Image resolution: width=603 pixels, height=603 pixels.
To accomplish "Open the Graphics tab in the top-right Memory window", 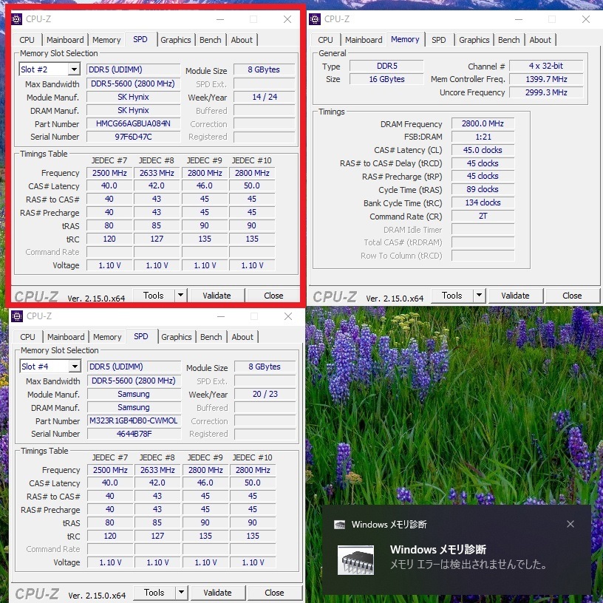I will 474,40.
